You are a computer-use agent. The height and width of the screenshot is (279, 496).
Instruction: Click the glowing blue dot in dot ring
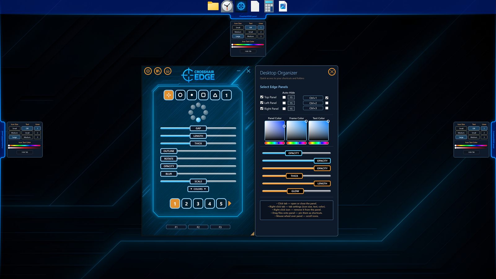click(198, 120)
